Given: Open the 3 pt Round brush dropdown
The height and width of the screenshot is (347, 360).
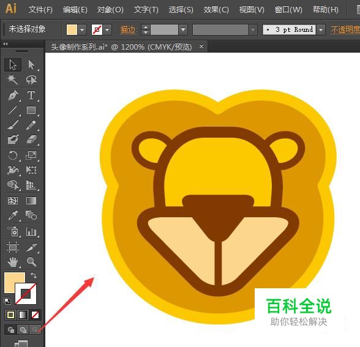Looking at the screenshot, I should (x=321, y=29).
